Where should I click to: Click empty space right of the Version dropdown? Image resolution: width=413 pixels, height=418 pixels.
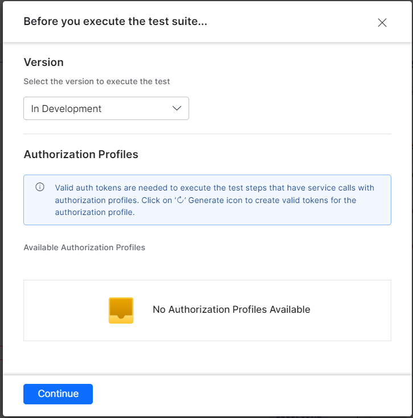[291, 109]
